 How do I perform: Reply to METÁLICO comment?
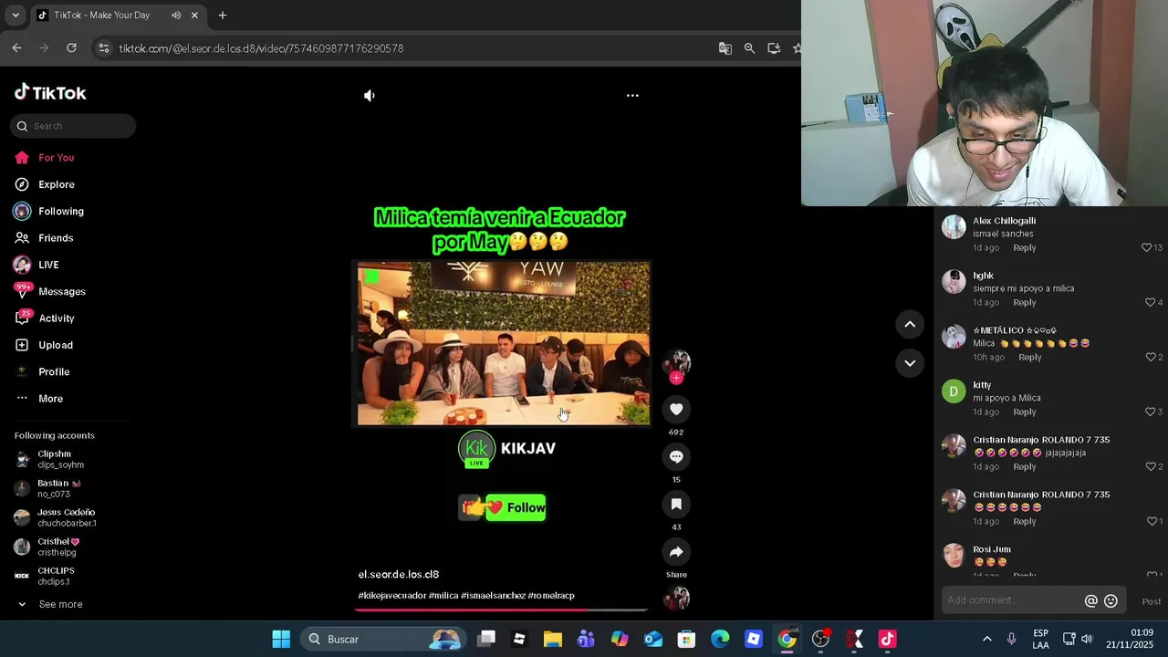click(x=1030, y=357)
